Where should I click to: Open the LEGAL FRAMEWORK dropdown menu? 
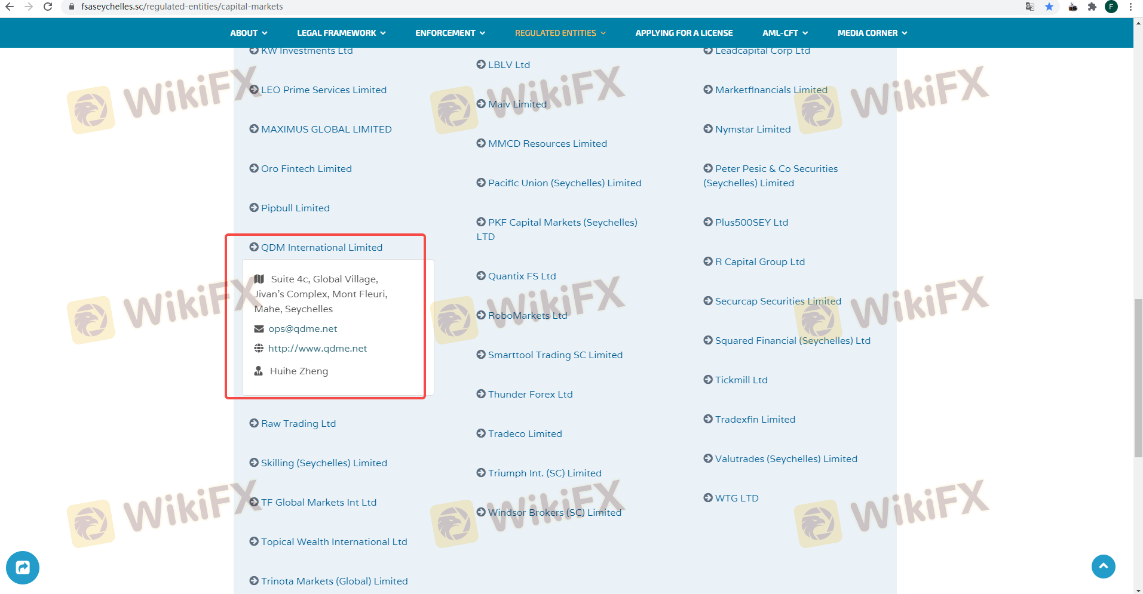tap(341, 33)
